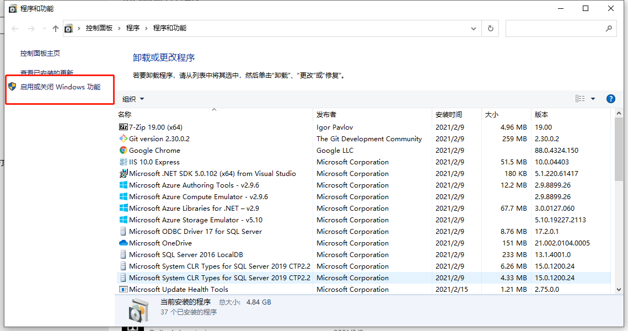Viewport: 628px width, 331px height.
Task: Click the Azure Storage Emulator icon
Action: (x=124, y=220)
